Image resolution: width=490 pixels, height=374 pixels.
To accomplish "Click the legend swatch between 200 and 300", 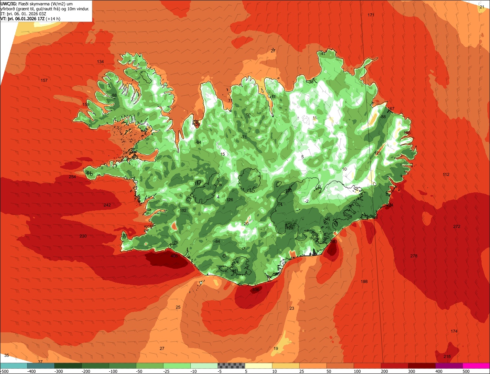I will point(395,366).
